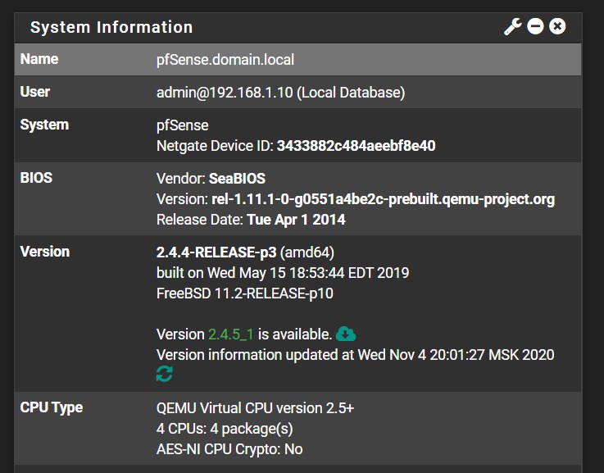Screen dimensions: 604x473
Task: Select QEMU Virtual CPU version 2.5+ text
Action: (255, 408)
